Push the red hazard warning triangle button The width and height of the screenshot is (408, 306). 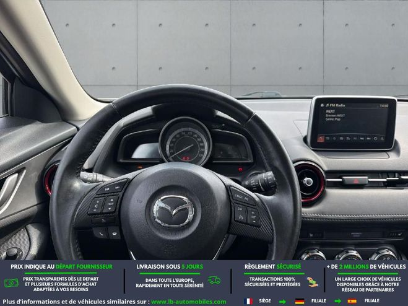[355, 180]
